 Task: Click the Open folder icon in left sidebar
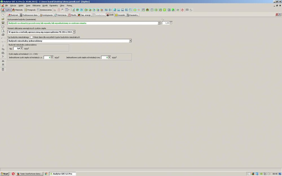coord(3,19)
